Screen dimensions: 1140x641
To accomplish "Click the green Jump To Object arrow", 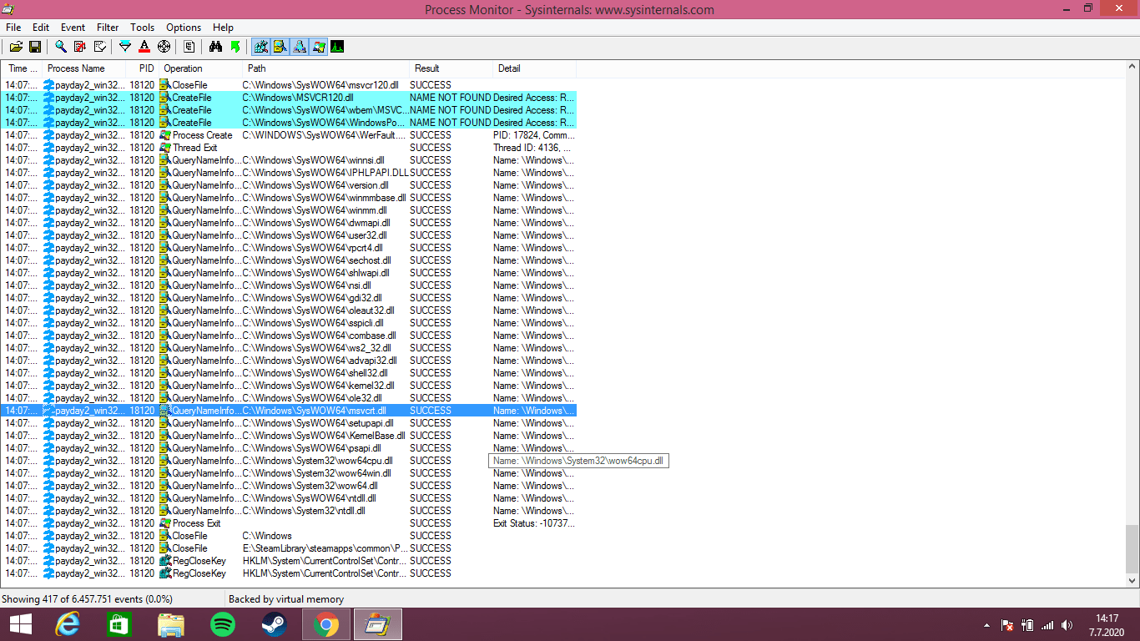I will click(x=235, y=47).
